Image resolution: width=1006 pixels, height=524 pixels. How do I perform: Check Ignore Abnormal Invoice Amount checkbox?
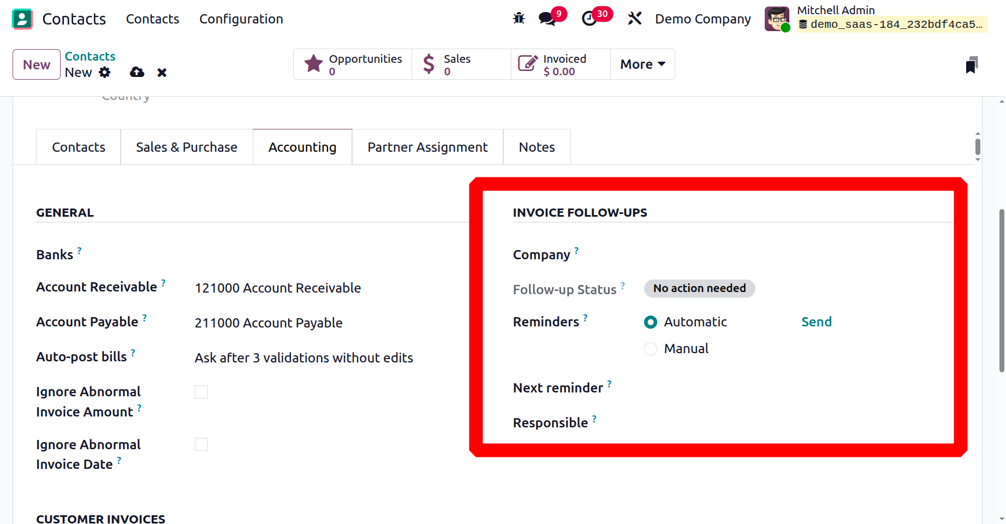pos(201,392)
